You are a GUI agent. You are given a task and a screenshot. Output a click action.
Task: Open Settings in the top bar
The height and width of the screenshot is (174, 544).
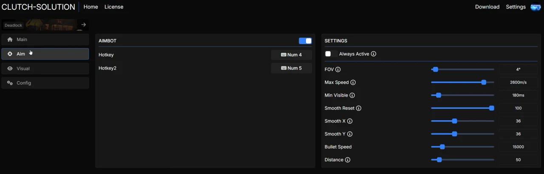point(516,7)
